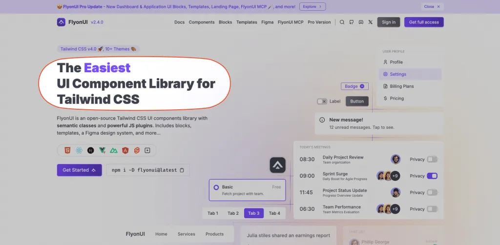Click the +9 avatar on Team Performance row
The width and height of the screenshot is (500, 245).
click(395, 209)
